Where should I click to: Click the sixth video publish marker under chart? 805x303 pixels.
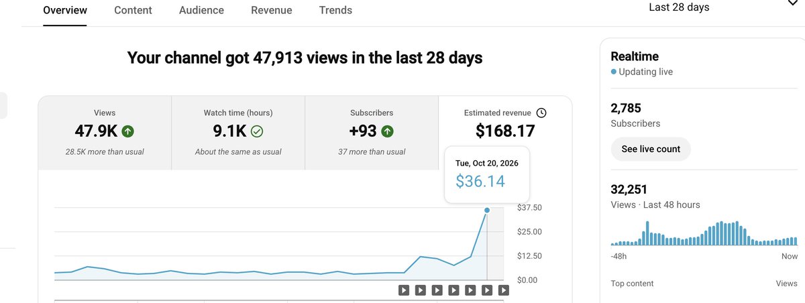point(487,290)
